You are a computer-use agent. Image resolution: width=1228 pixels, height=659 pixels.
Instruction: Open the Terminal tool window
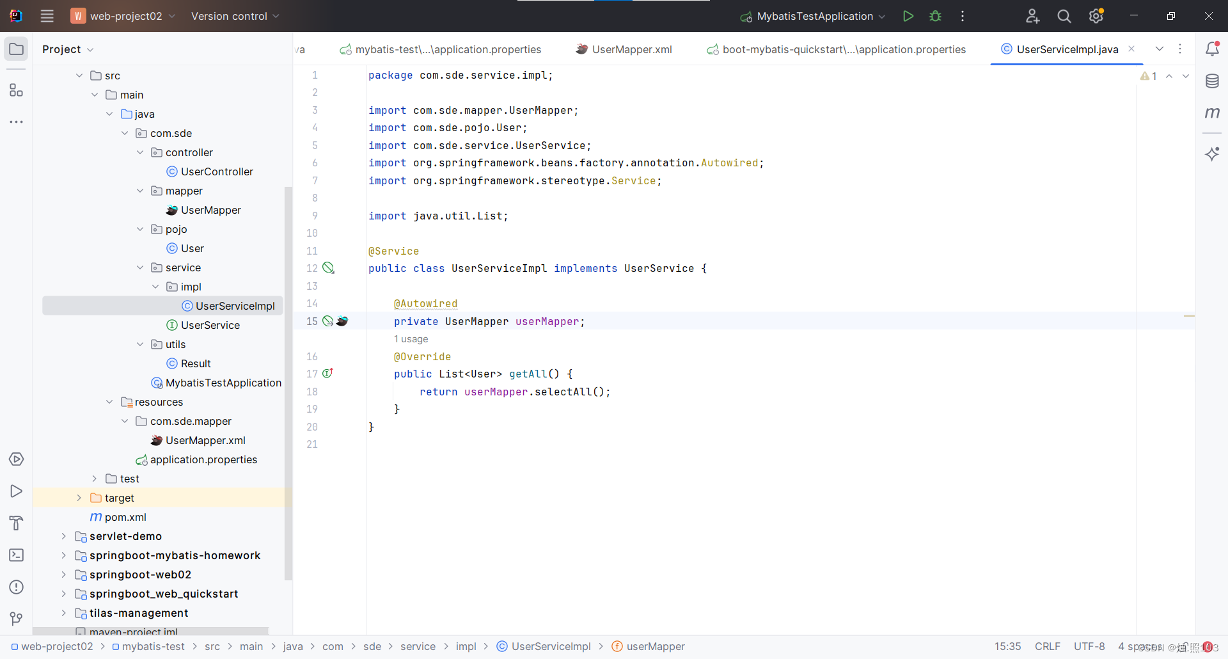(x=16, y=555)
